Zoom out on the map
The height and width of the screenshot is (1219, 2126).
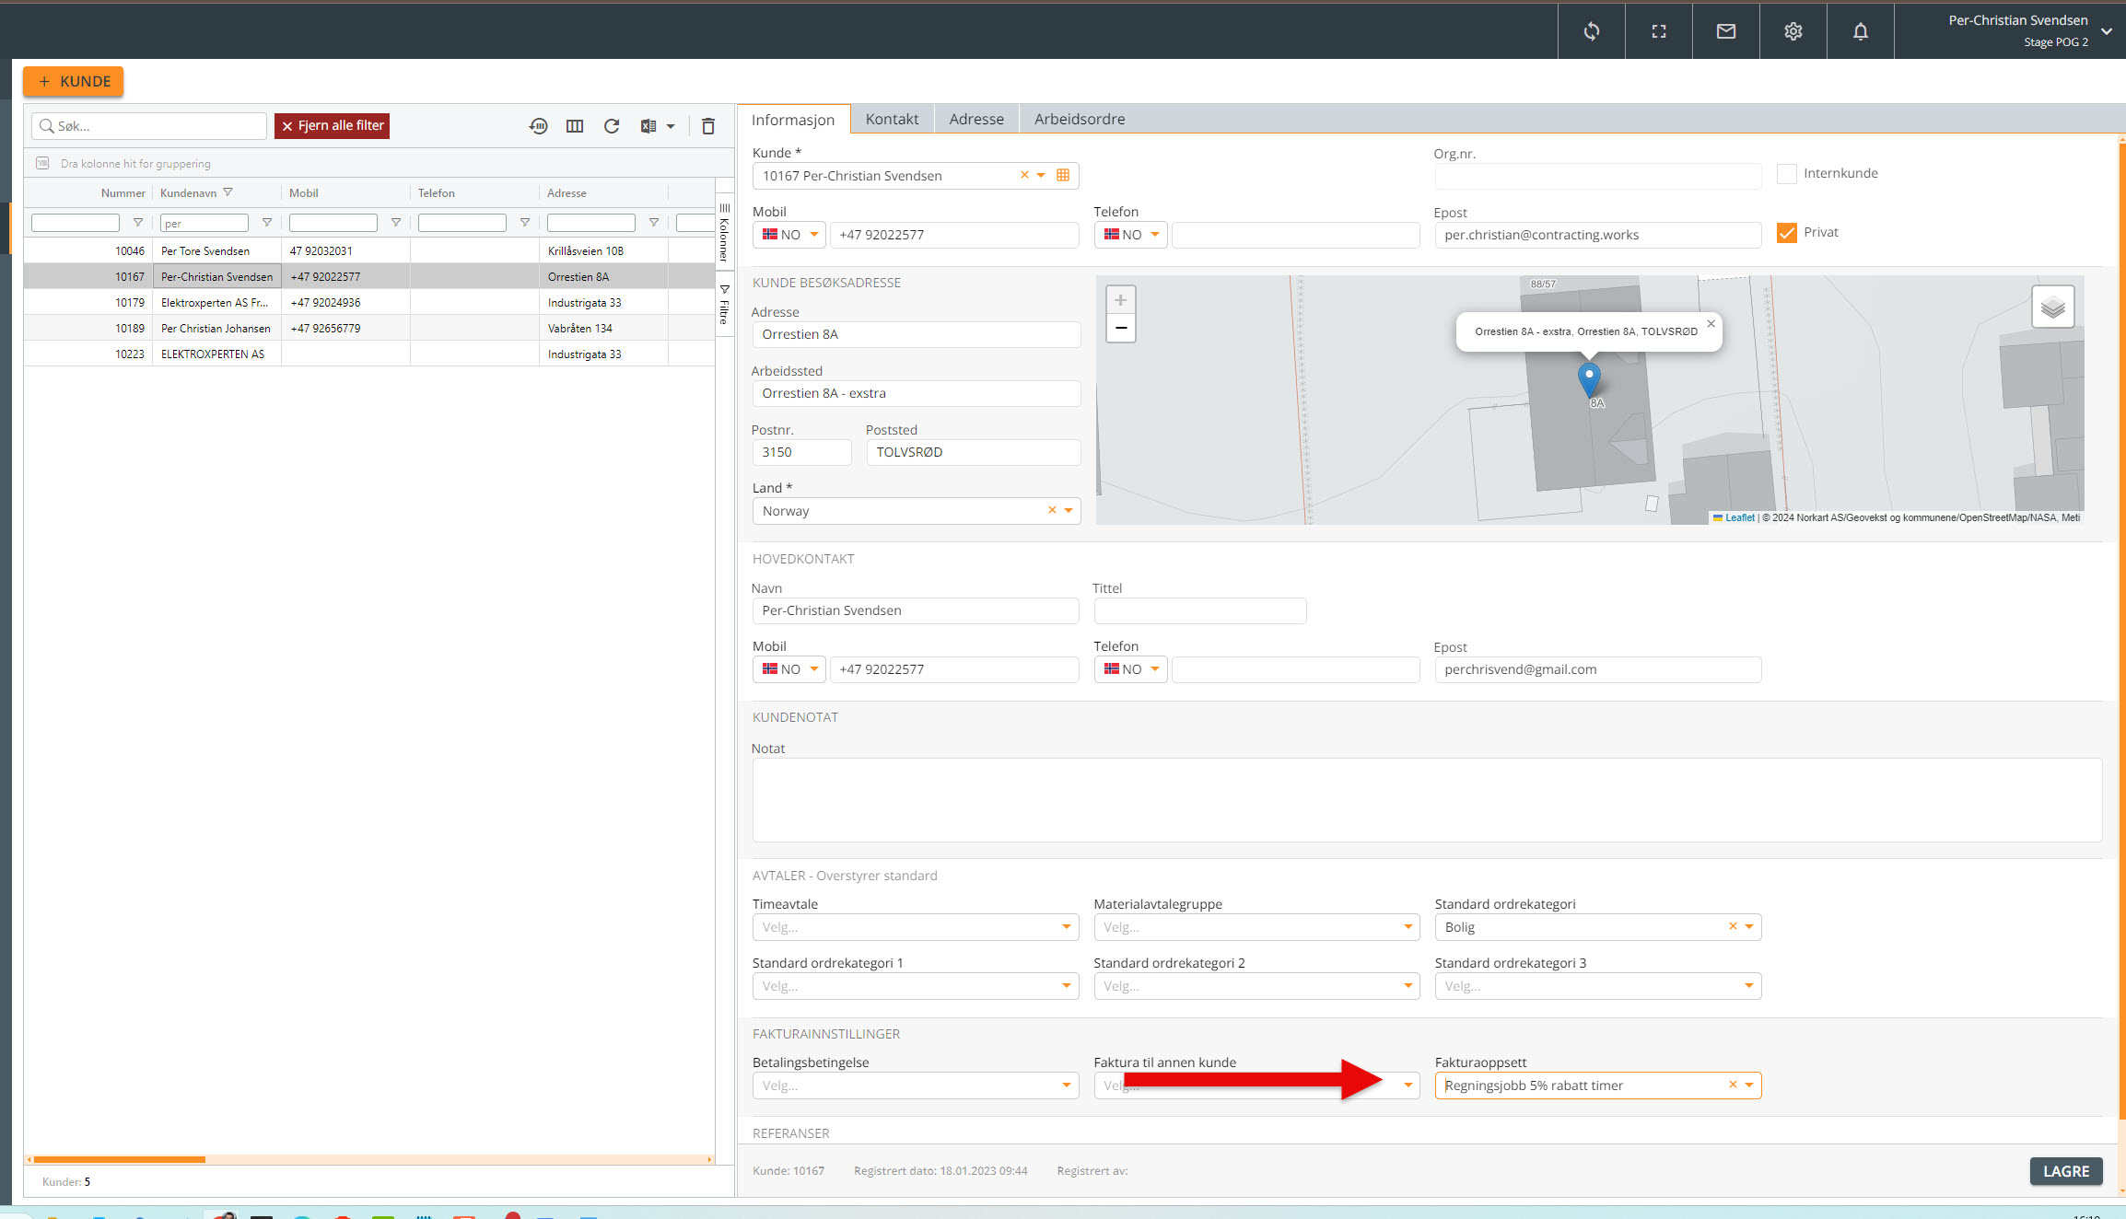coord(1120,328)
